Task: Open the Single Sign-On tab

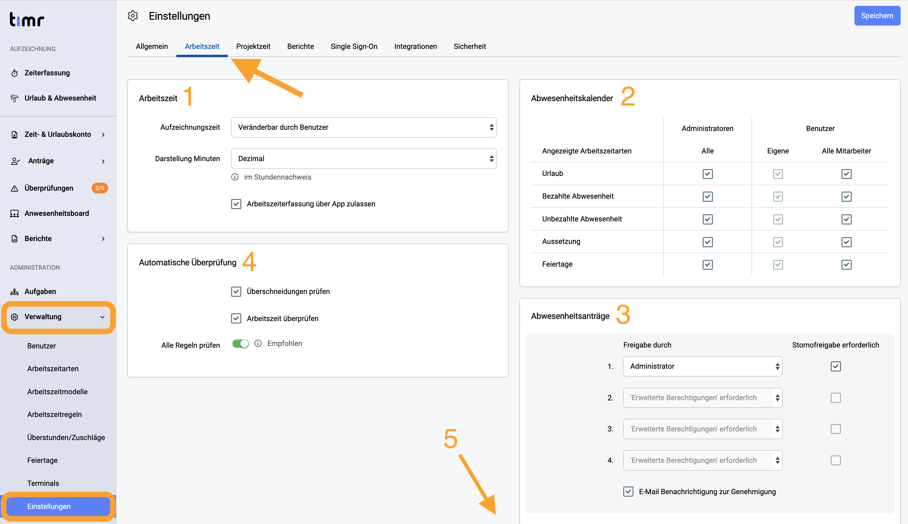Action: 354,46
